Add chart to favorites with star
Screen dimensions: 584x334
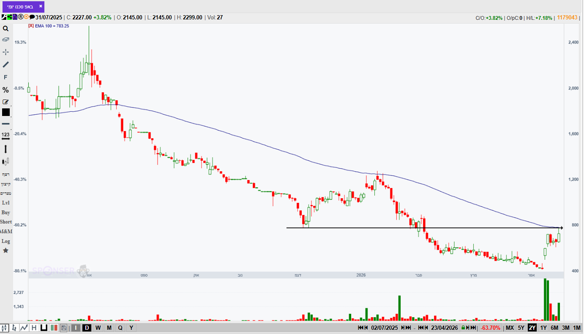click(x=5, y=250)
